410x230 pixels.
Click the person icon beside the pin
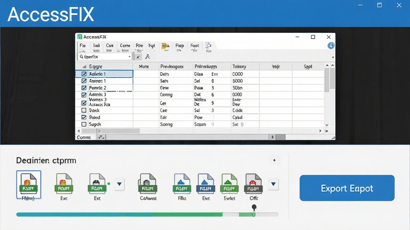point(147,57)
